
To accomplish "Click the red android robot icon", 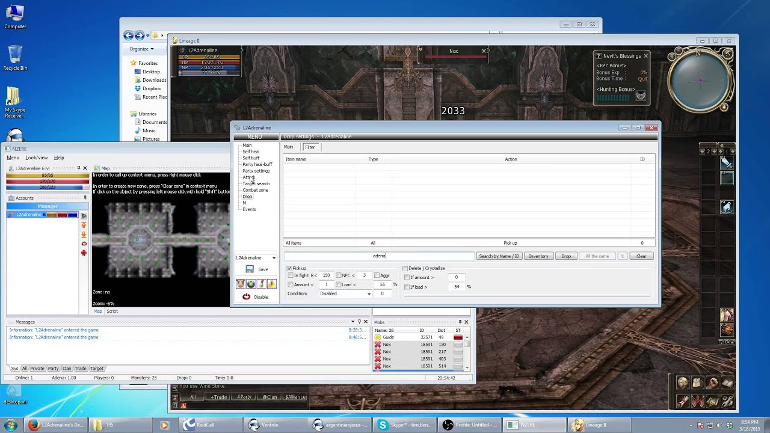I will (84, 253).
